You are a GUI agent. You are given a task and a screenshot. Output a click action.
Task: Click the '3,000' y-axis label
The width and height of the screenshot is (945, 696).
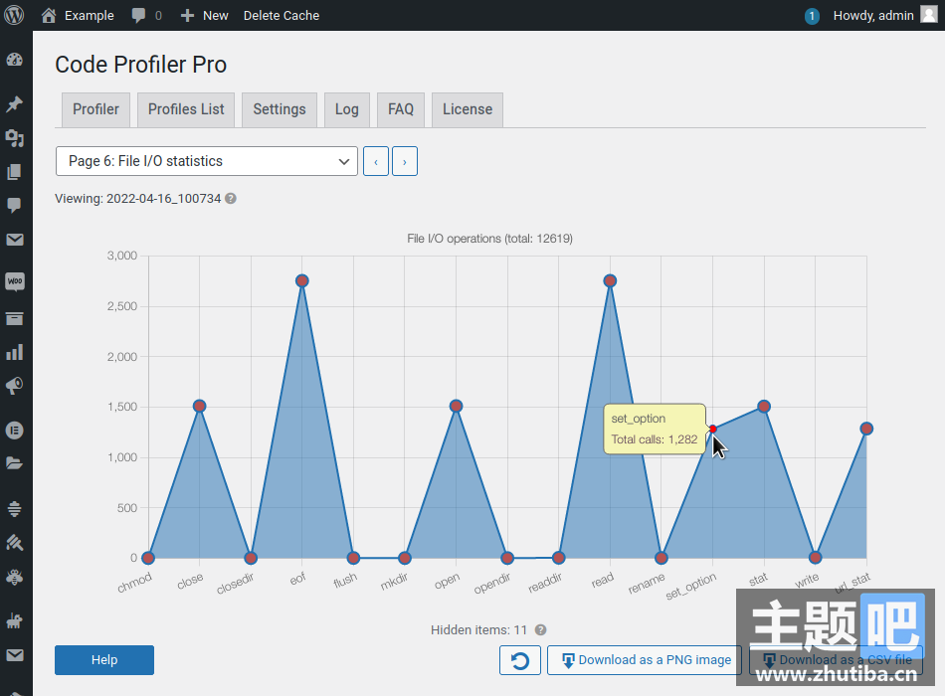pos(122,256)
